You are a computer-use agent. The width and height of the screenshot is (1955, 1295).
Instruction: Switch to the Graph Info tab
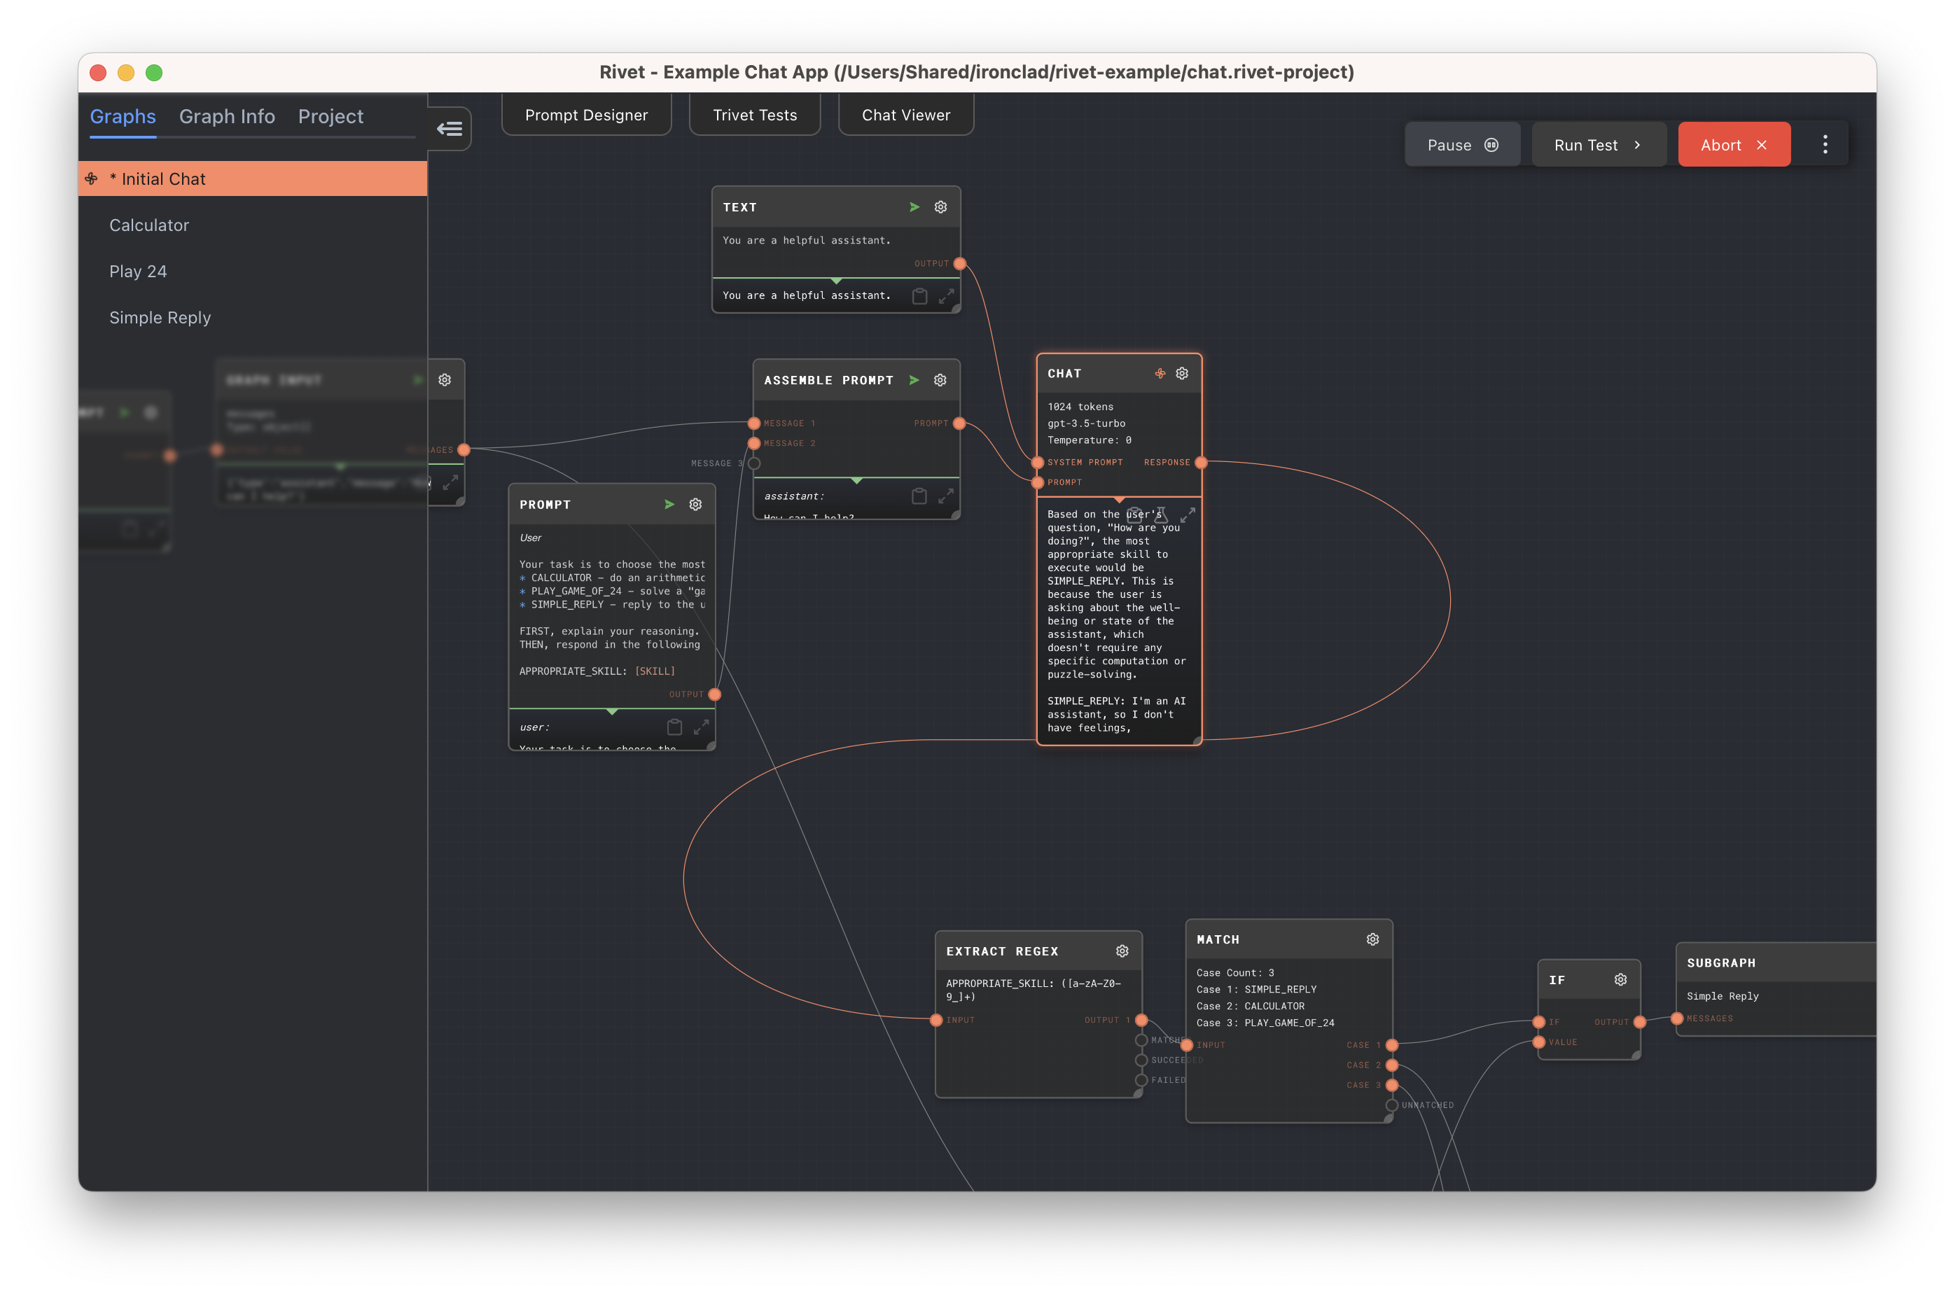click(x=227, y=116)
